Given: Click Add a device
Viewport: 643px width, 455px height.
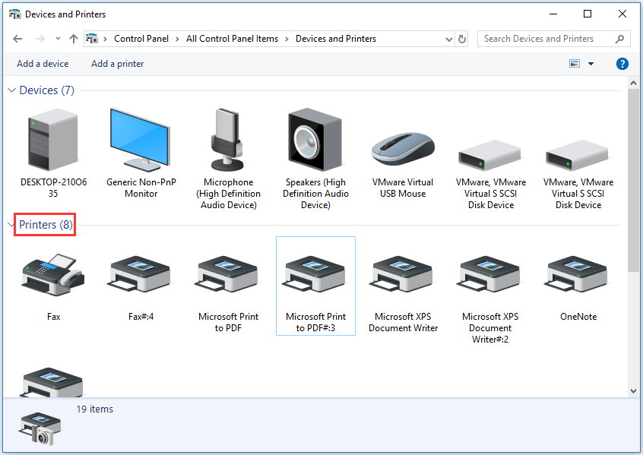Looking at the screenshot, I should pos(43,64).
